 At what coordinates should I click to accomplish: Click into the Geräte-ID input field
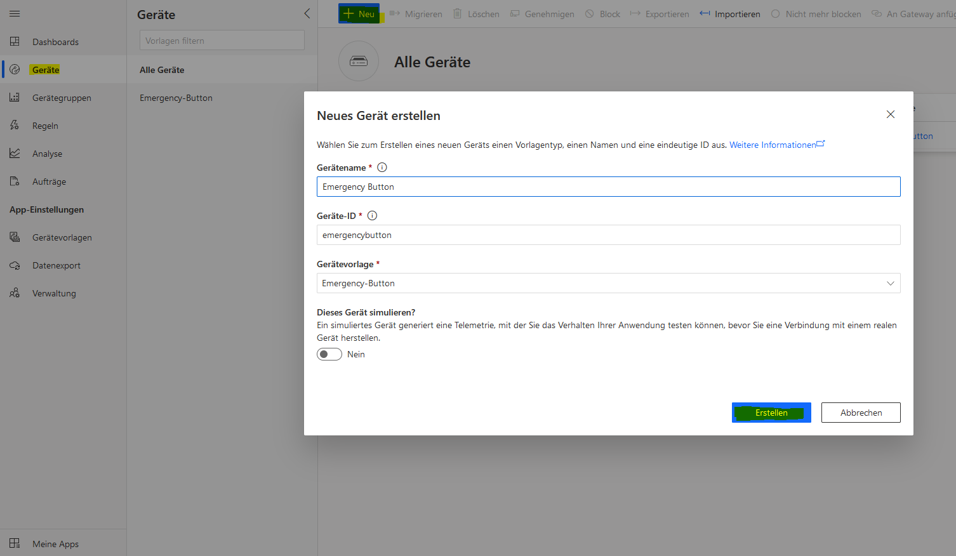click(608, 235)
